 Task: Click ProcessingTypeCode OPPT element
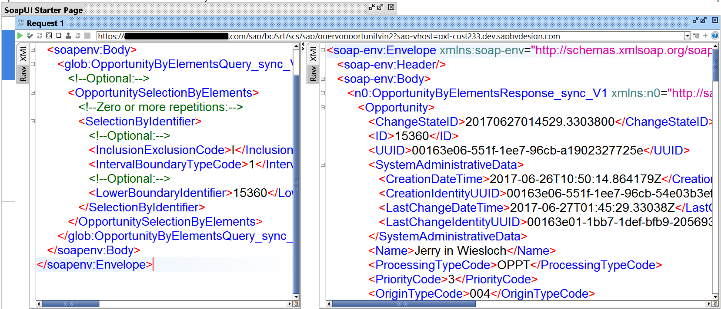pyautogui.click(x=515, y=265)
